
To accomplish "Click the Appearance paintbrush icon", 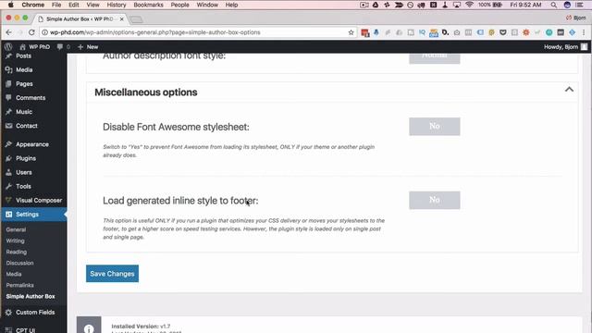I will click(x=8, y=144).
